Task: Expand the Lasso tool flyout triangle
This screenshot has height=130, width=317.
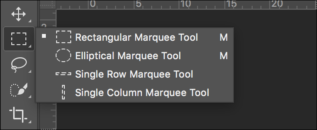Action: [30, 71]
